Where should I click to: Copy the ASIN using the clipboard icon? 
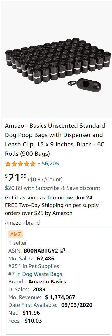[62, 250]
